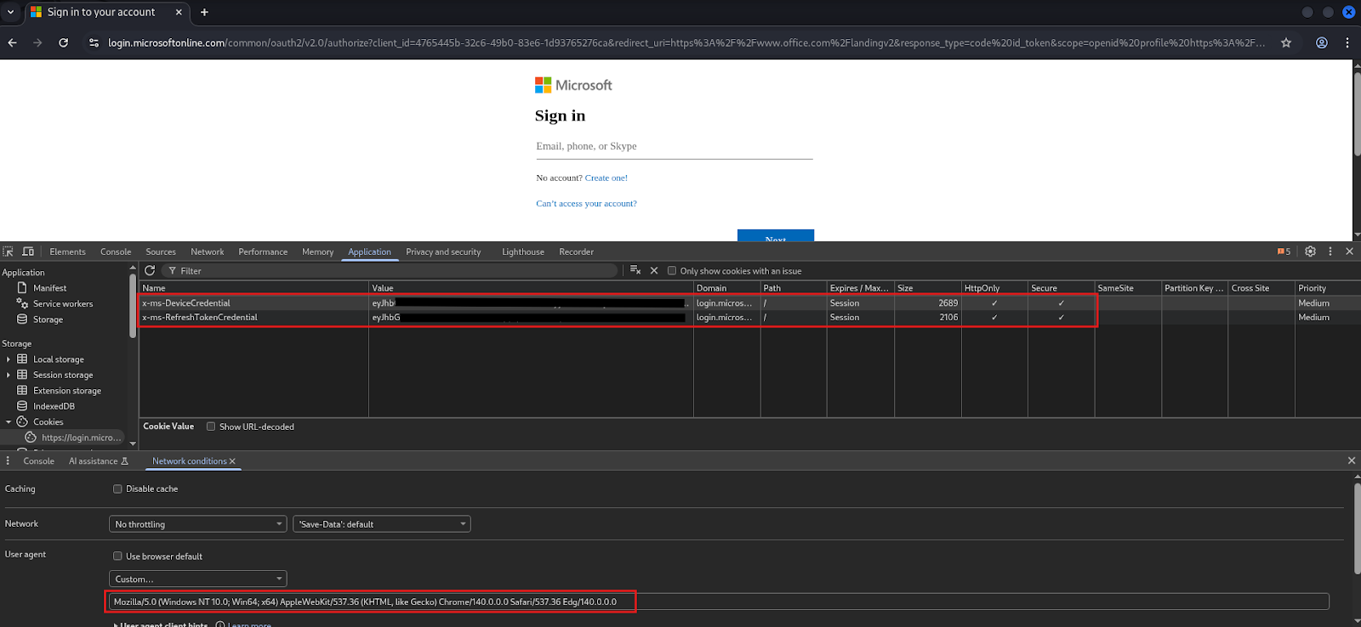1361x627 pixels.
Task: Click the Email, phone, or Skype field
Action: [674, 147]
